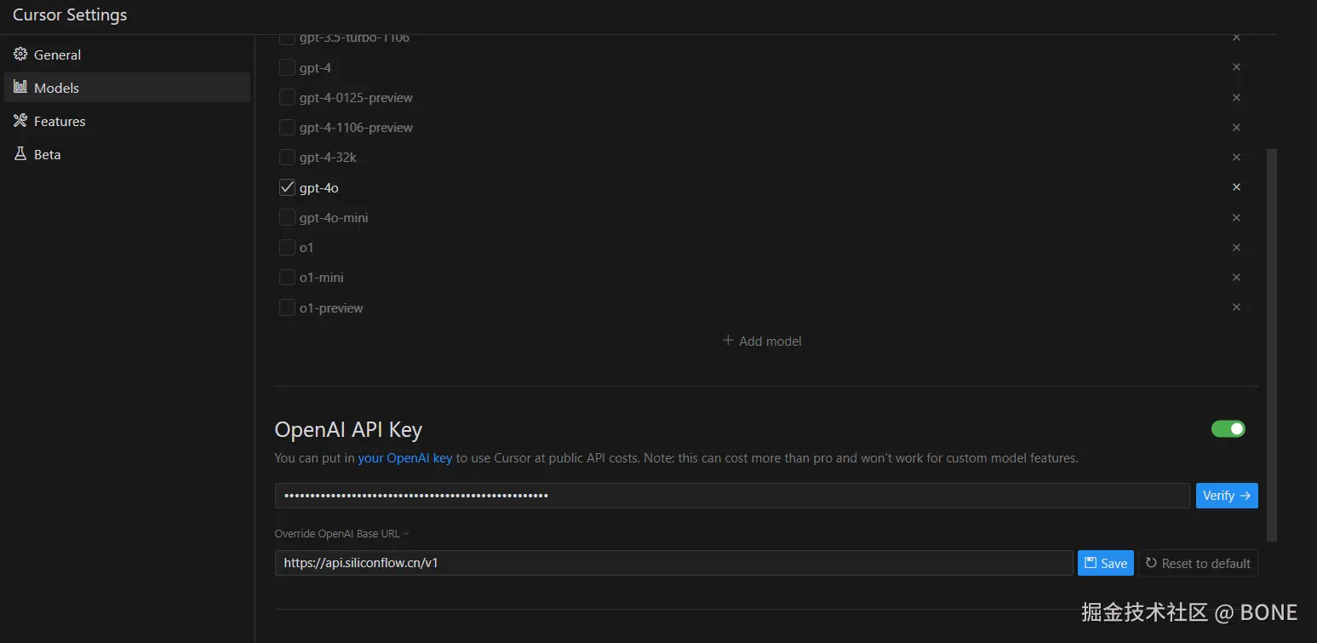Enable the gpt-4o-mini checkbox

pyautogui.click(x=287, y=217)
